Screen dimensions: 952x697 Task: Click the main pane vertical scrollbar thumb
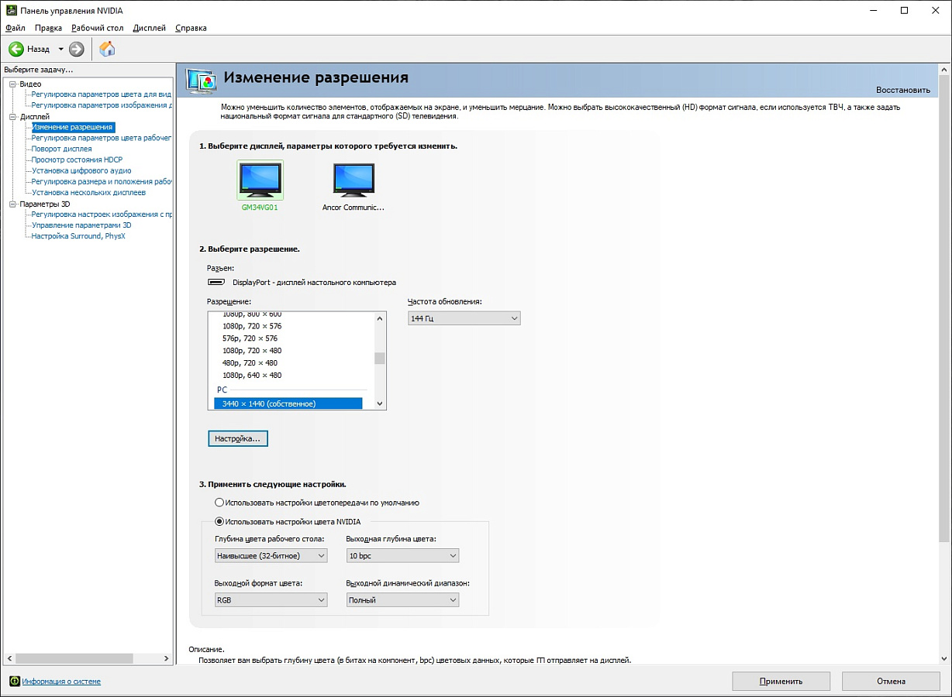point(944,307)
